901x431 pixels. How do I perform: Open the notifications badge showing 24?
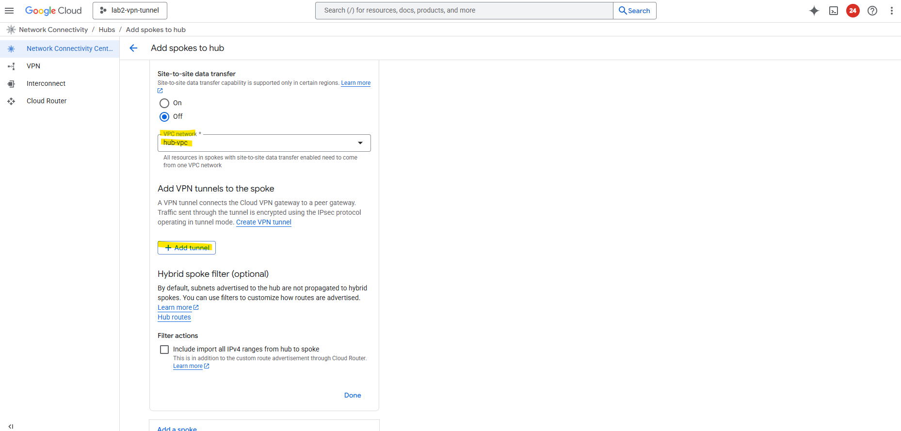[853, 11]
